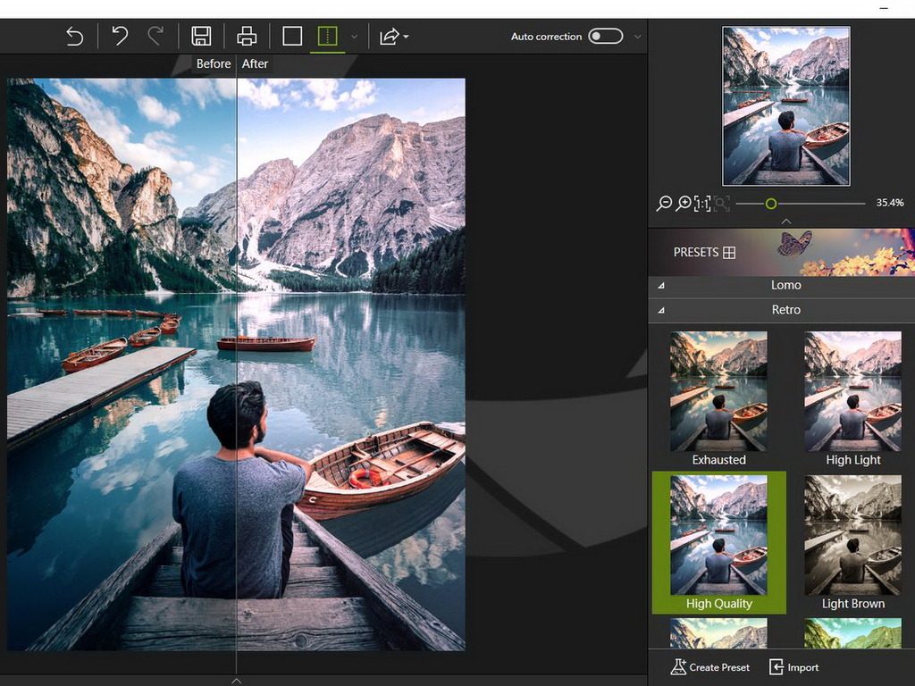The height and width of the screenshot is (686, 915).
Task: Open the Auto correction options dropdown
Action: pos(636,36)
